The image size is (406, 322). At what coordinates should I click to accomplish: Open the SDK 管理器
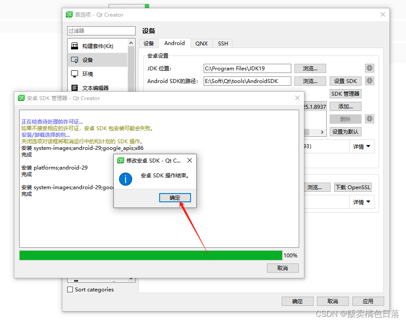pyautogui.click(x=345, y=93)
